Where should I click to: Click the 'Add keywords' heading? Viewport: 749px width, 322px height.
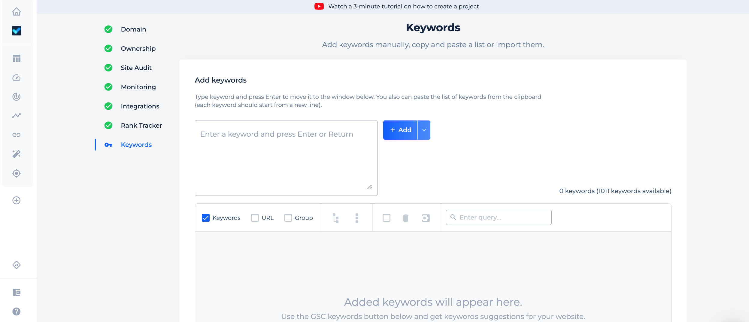pos(220,80)
